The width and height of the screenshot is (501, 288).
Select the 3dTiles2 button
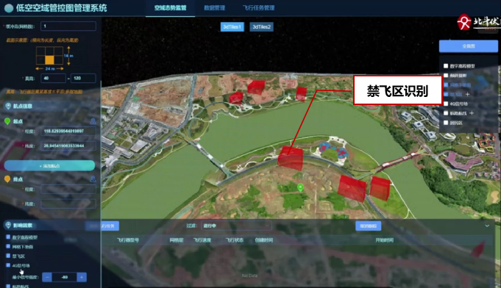[x=261, y=26]
